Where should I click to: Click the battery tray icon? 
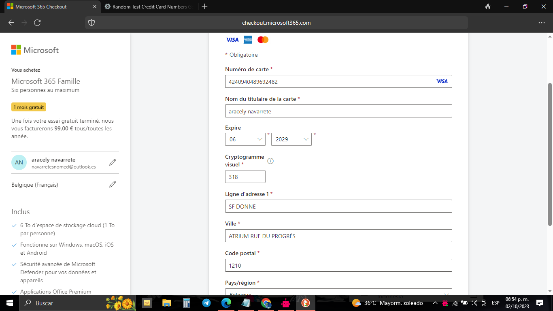[x=464, y=303]
